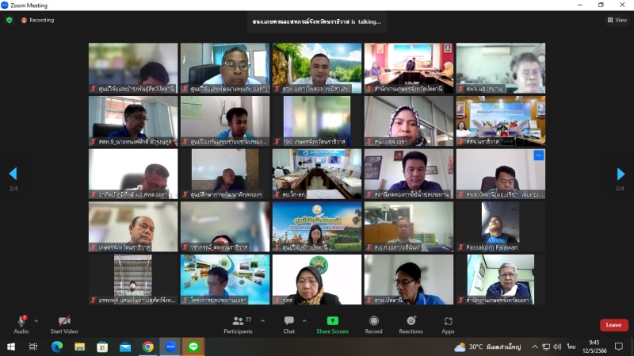This screenshot has height=356, width=634.
Task: Go to previous gallery page with left arrow
Action: [x=13, y=174]
